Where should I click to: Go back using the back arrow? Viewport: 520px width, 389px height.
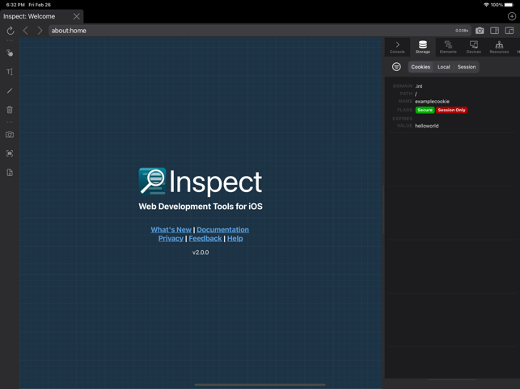[x=25, y=31]
